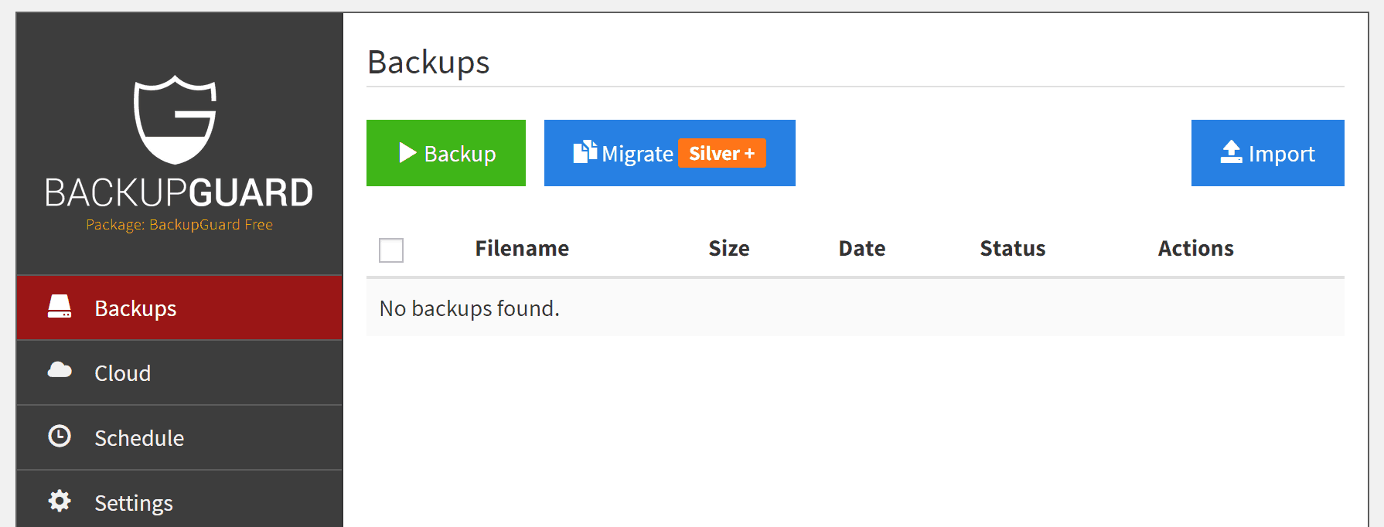
Task: Go to the Settings section
Action: pyautogui.click(x=133, y=501)
